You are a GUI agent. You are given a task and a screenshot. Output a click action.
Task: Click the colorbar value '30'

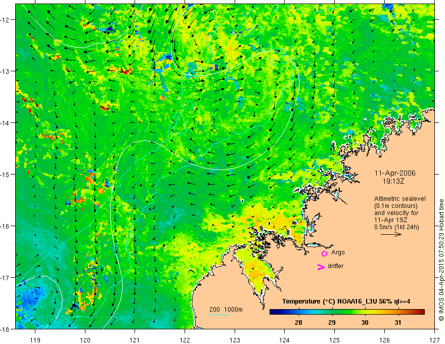[x=365, y=322]
